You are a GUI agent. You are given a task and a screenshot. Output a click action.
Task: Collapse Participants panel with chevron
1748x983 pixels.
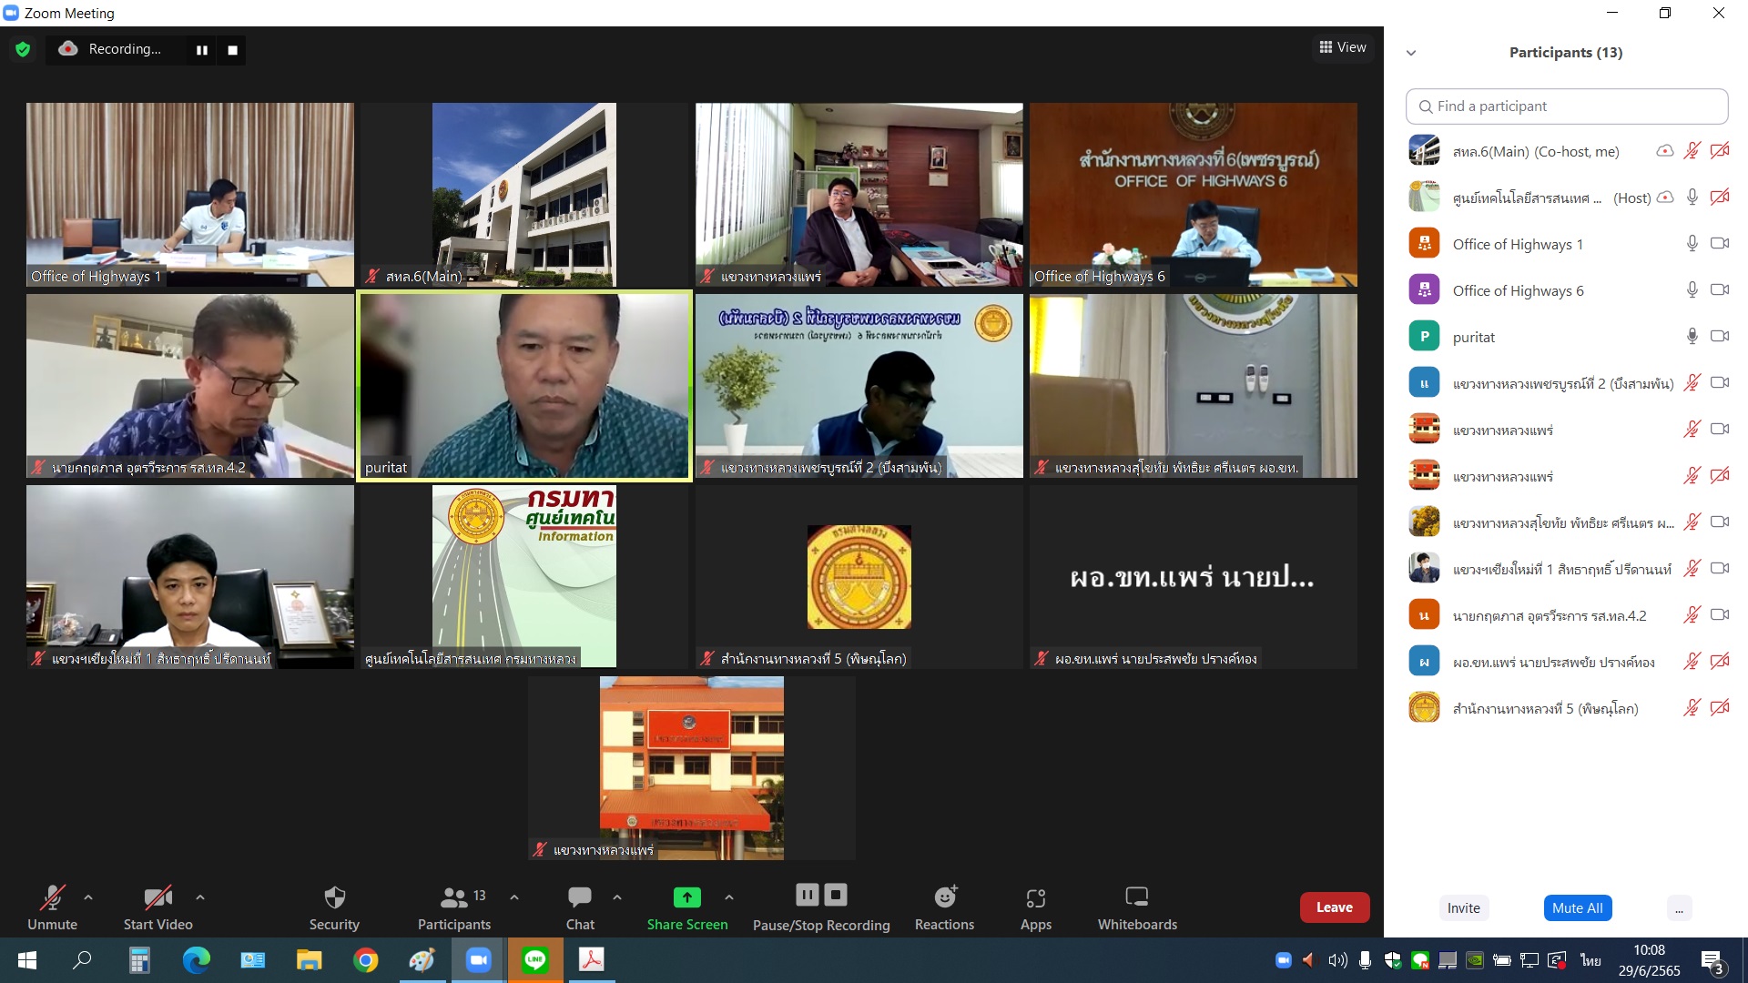tap(1411, 53)
